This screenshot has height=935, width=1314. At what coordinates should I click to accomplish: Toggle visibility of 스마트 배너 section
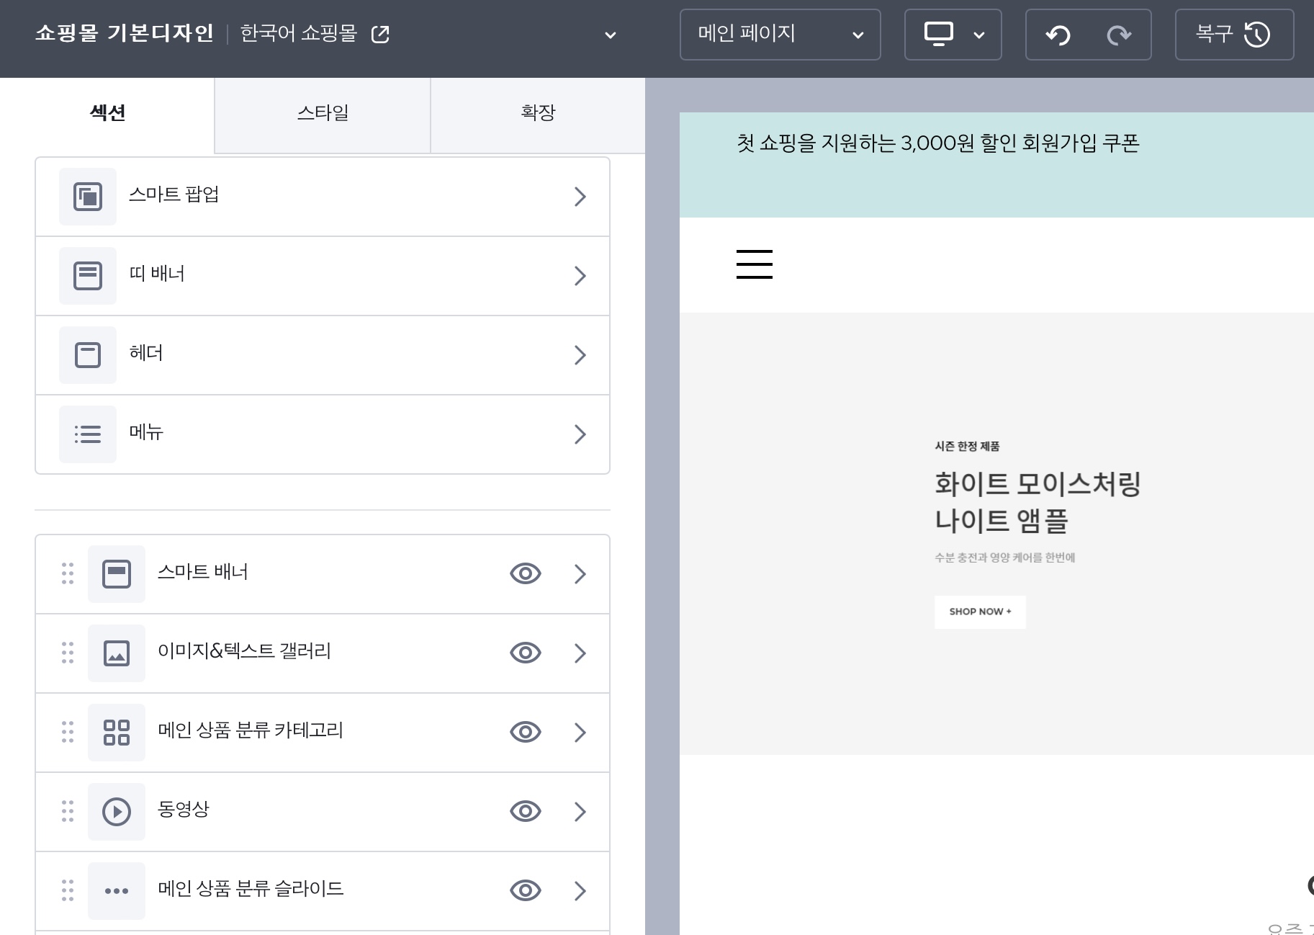click(x=526, y=573)
